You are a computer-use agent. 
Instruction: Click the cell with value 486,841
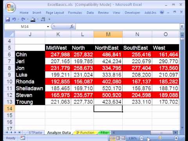pyautogui.click(x=108, y=54)
